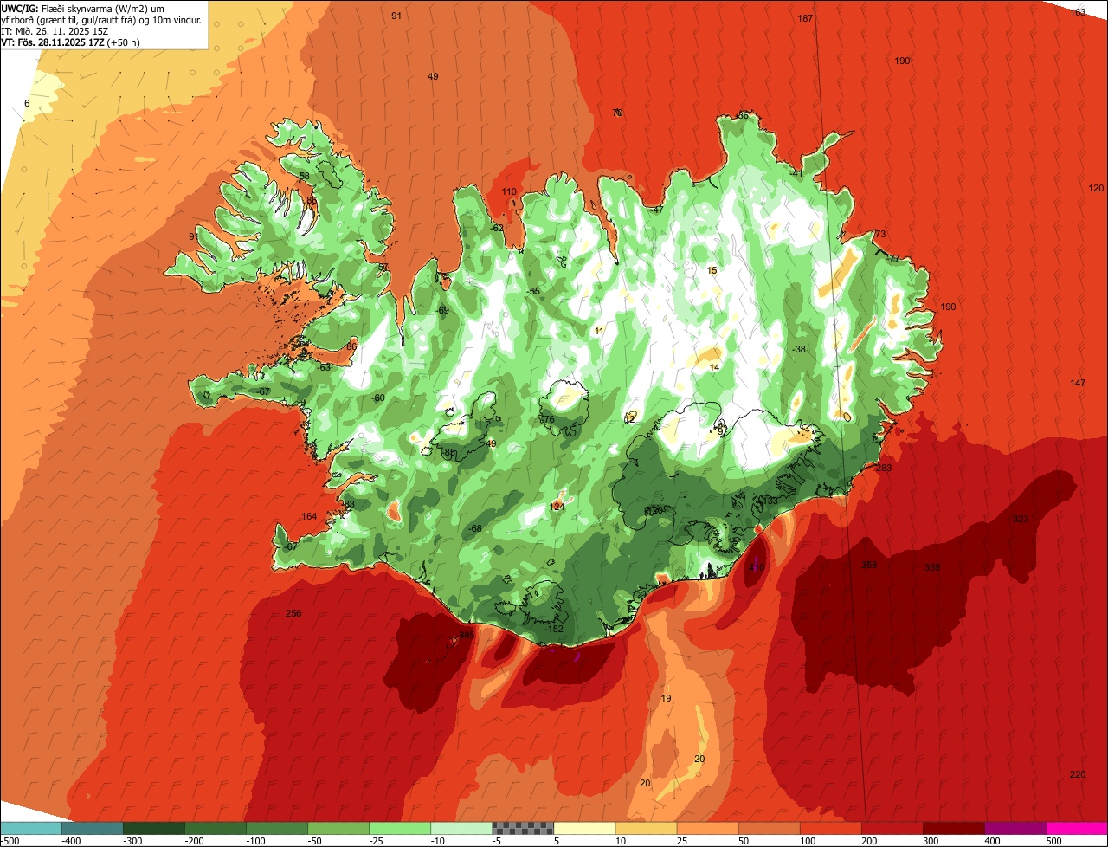Click the map value '163'

pos(1078,12)
